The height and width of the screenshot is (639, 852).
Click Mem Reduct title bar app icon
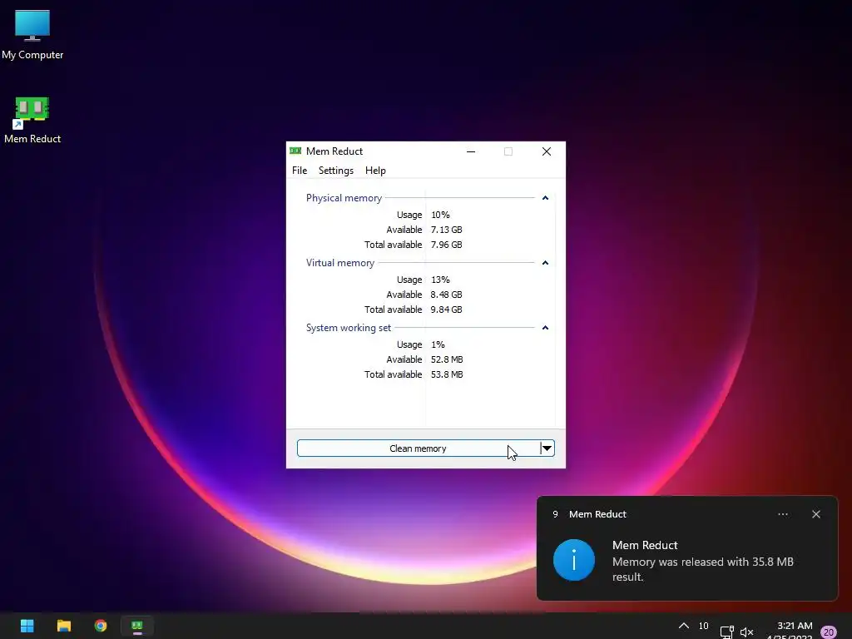pos(295,151)
